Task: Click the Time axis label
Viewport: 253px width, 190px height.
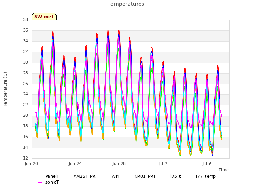Action: (224, 170)
